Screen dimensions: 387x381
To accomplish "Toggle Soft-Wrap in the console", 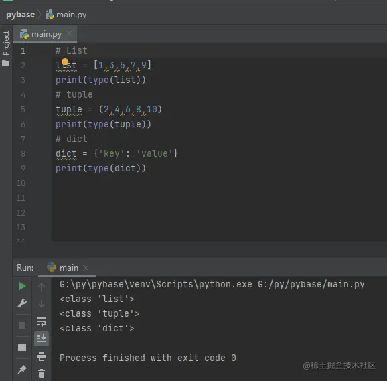I will point(42,321).
